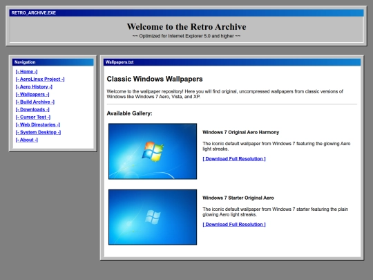Click the Welcome to the Retro Archive heading
Screen dimensions: 373x280
tap(186, 27)
